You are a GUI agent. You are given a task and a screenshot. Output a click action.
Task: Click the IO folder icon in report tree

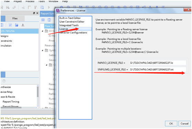click(x=46, y=31)
